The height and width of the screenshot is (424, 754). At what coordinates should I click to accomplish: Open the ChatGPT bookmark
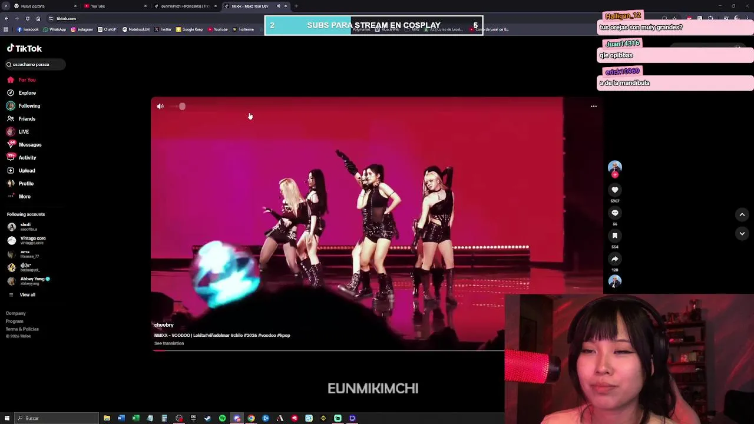pos(108,29)
